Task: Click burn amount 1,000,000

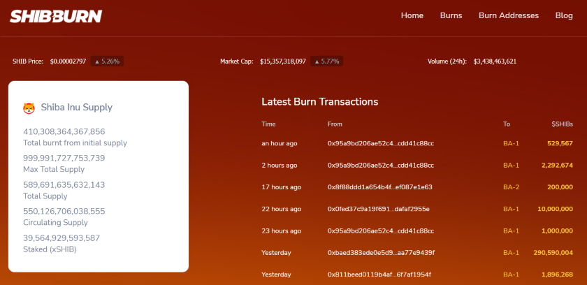Action: [557, 231]
